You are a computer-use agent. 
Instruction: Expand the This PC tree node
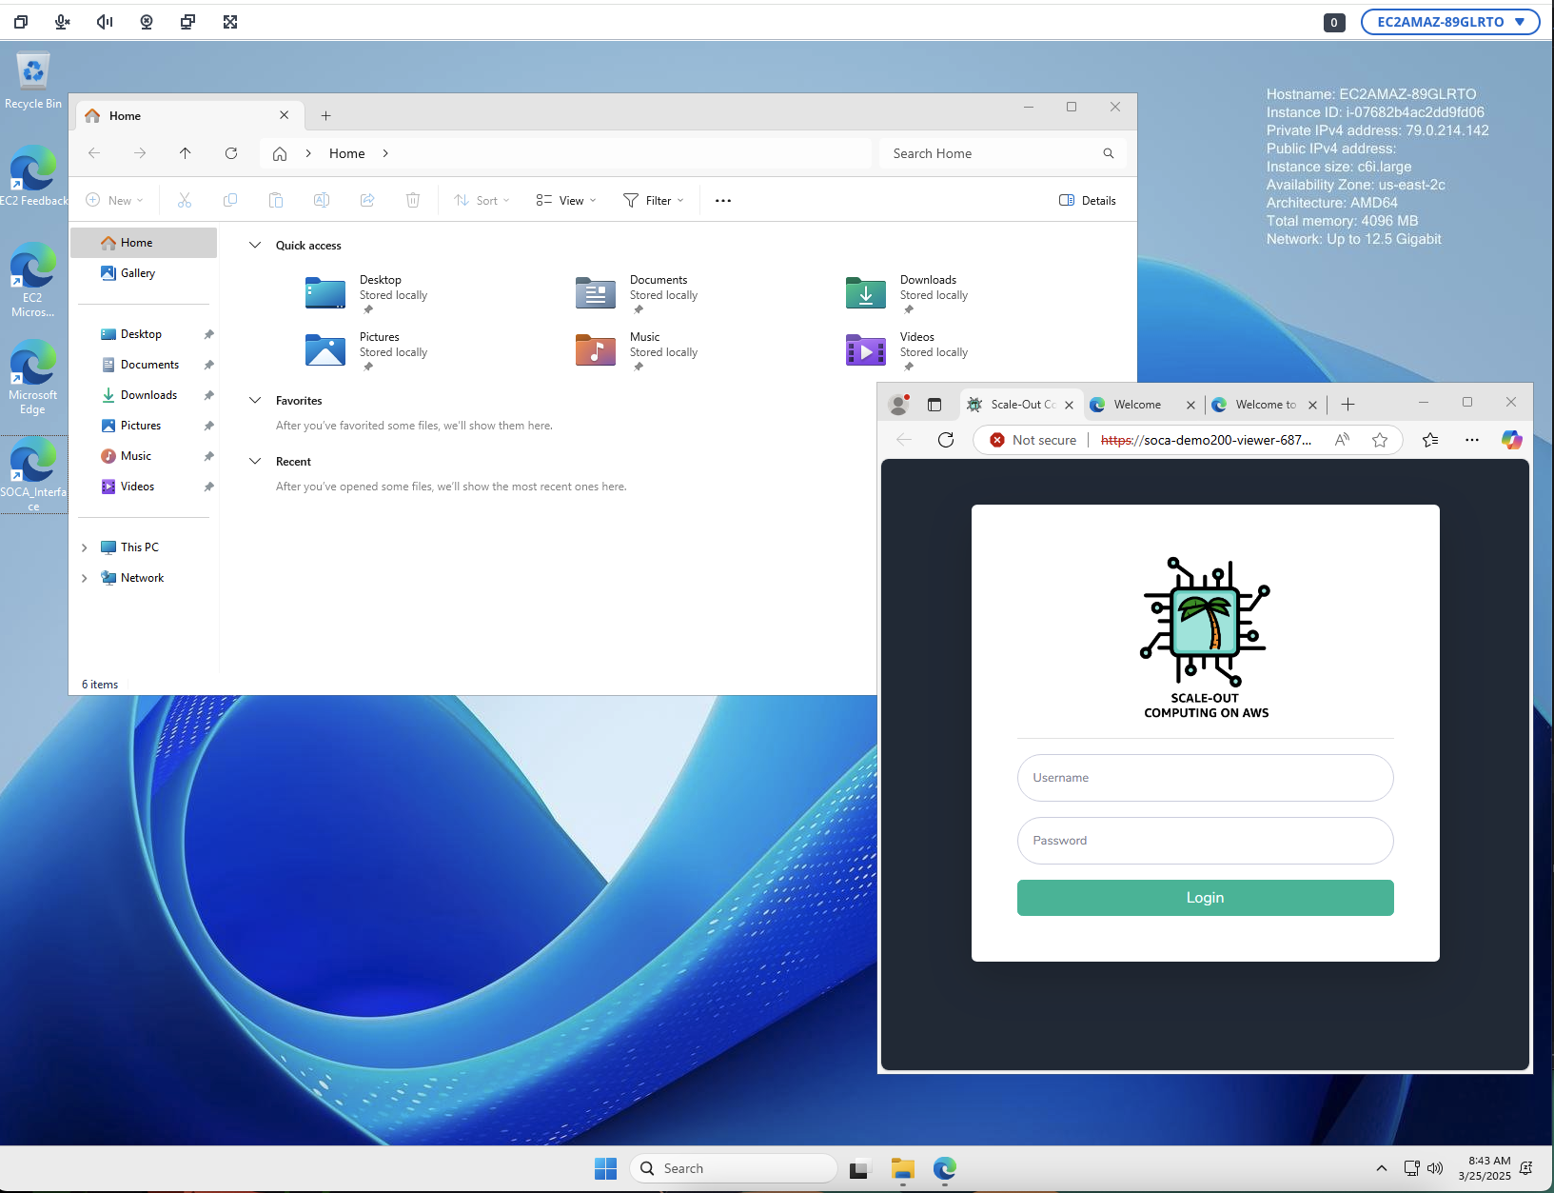(x=85, y=547)
